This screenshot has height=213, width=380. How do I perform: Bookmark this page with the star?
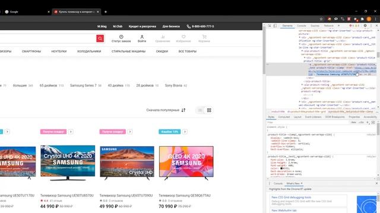tap(321, 19)
